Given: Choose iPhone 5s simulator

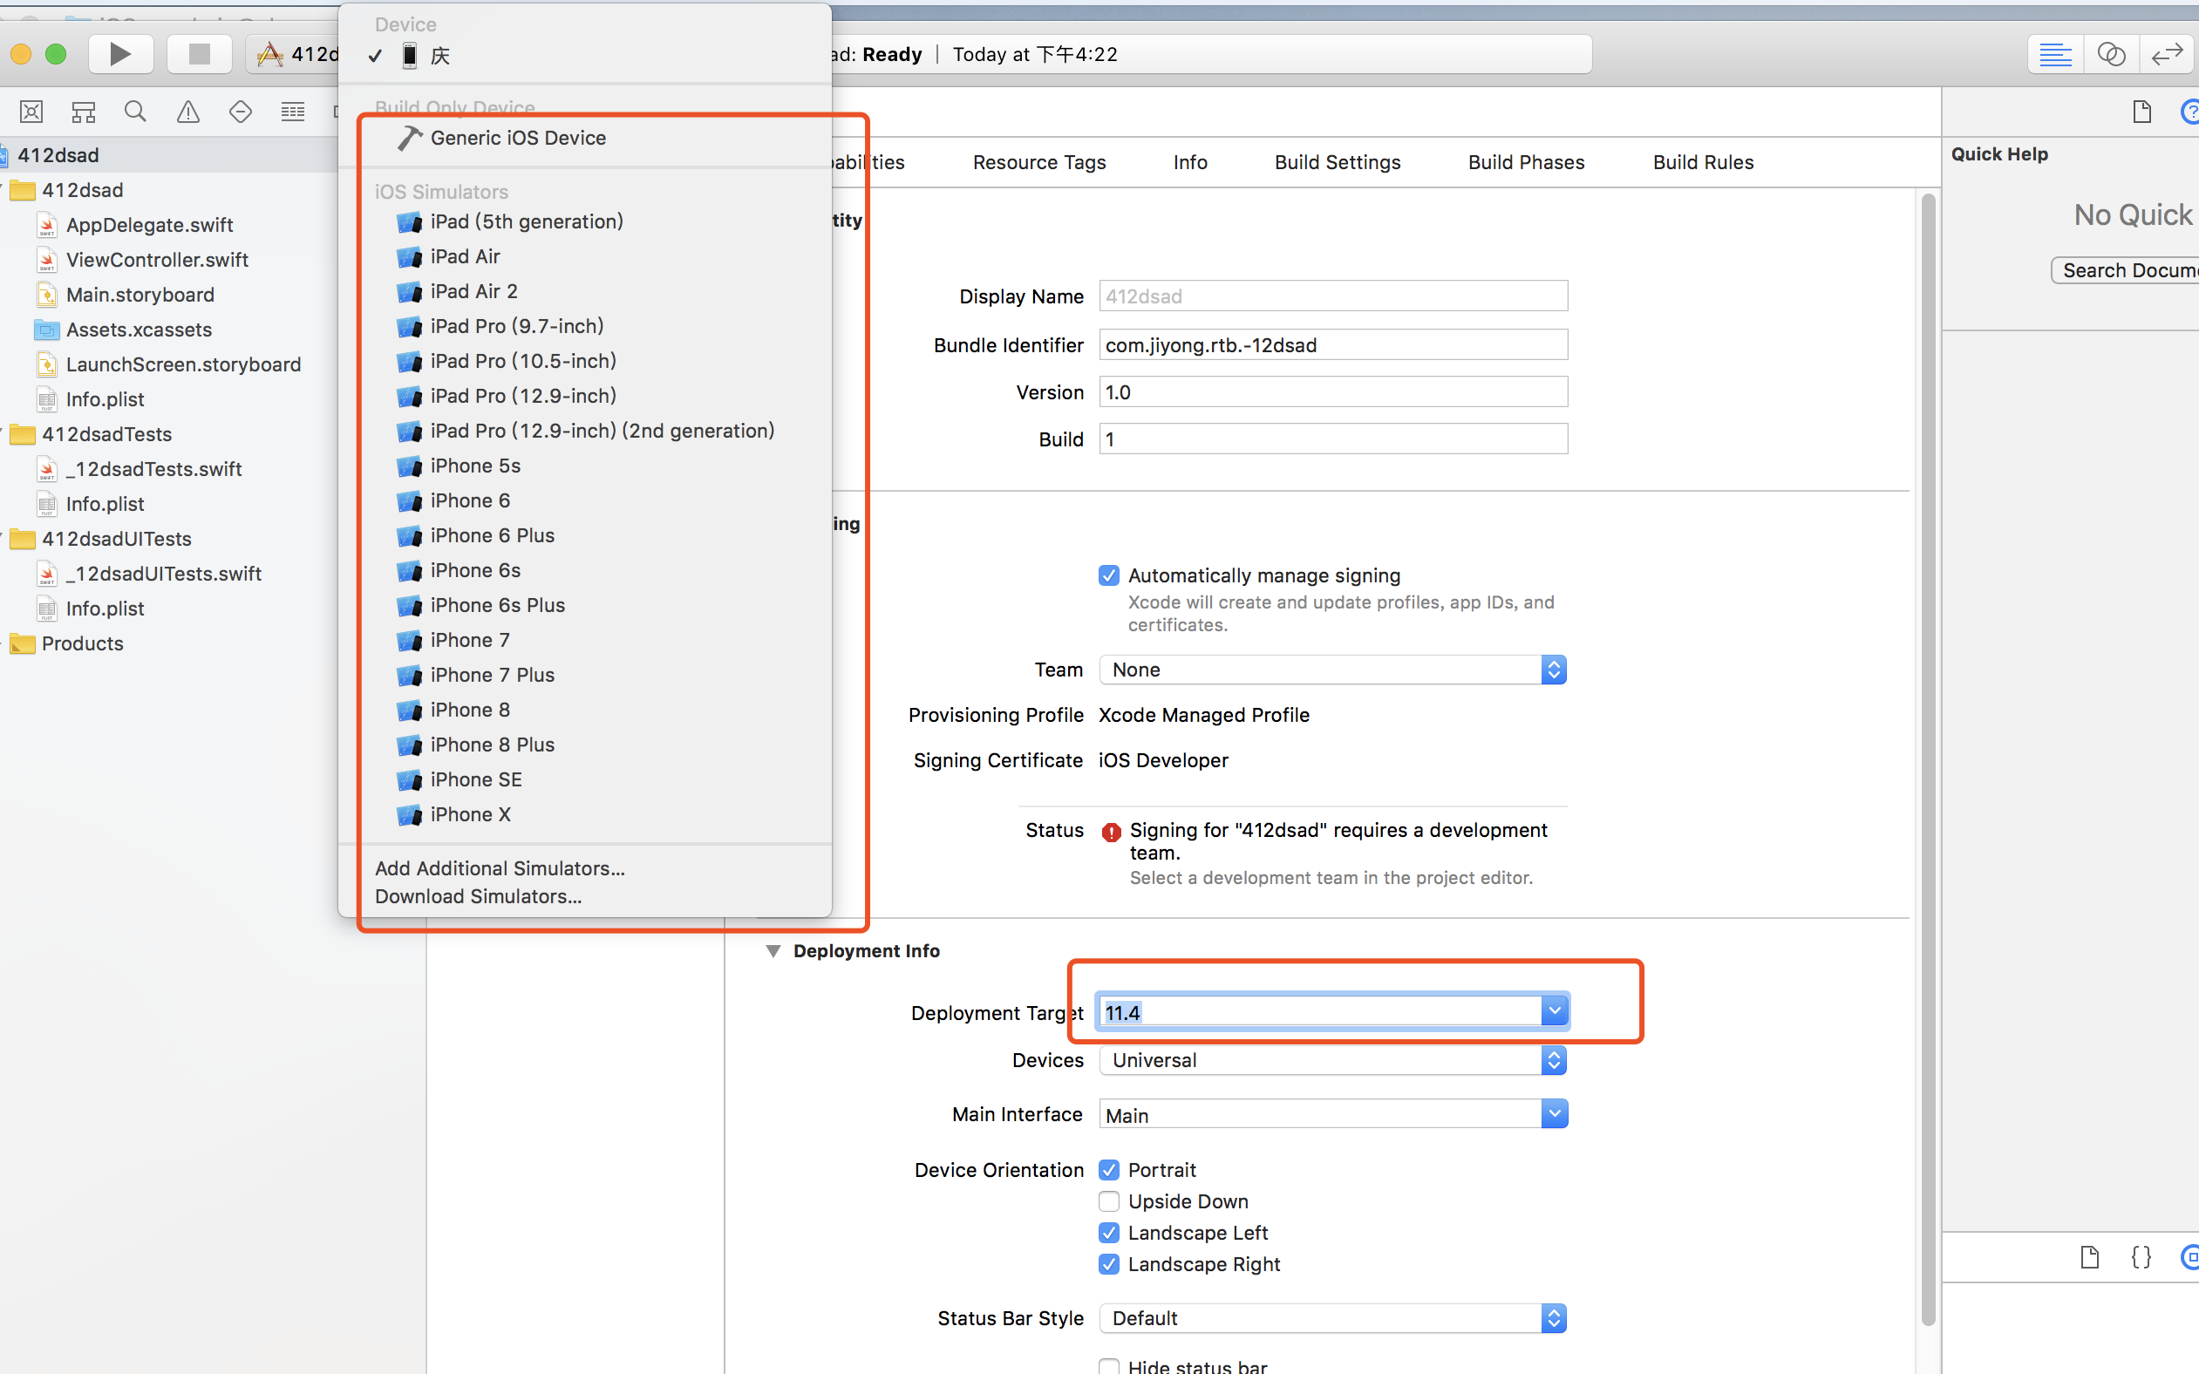Looking at the screenshot, I should [584, 466].
